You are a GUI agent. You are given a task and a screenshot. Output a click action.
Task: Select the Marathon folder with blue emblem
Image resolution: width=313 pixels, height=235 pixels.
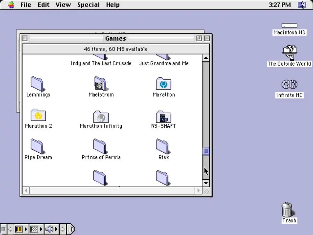coord(164,84)
